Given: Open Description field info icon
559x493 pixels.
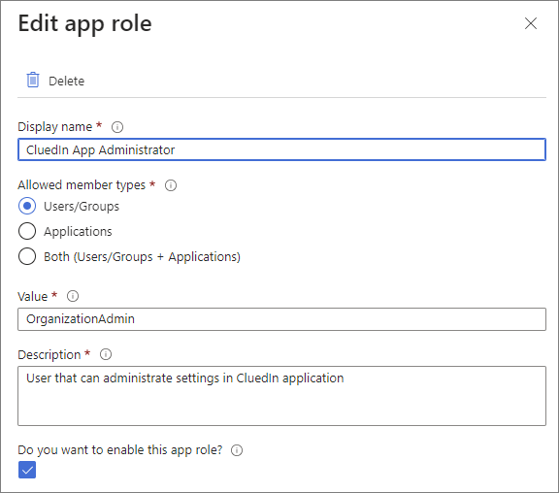Looking at the screenshot, I should (x=106, y=354).
